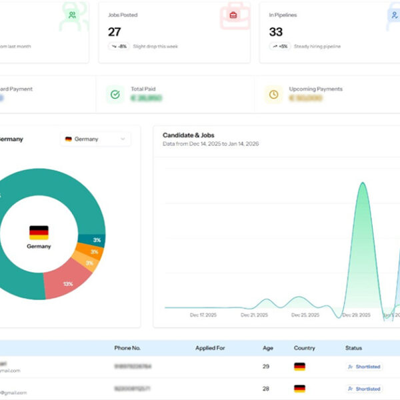Click the tall green peak in the area chart
Image resolution: width=400 pixels, height=400 pixels.
[x=363, y=245]
